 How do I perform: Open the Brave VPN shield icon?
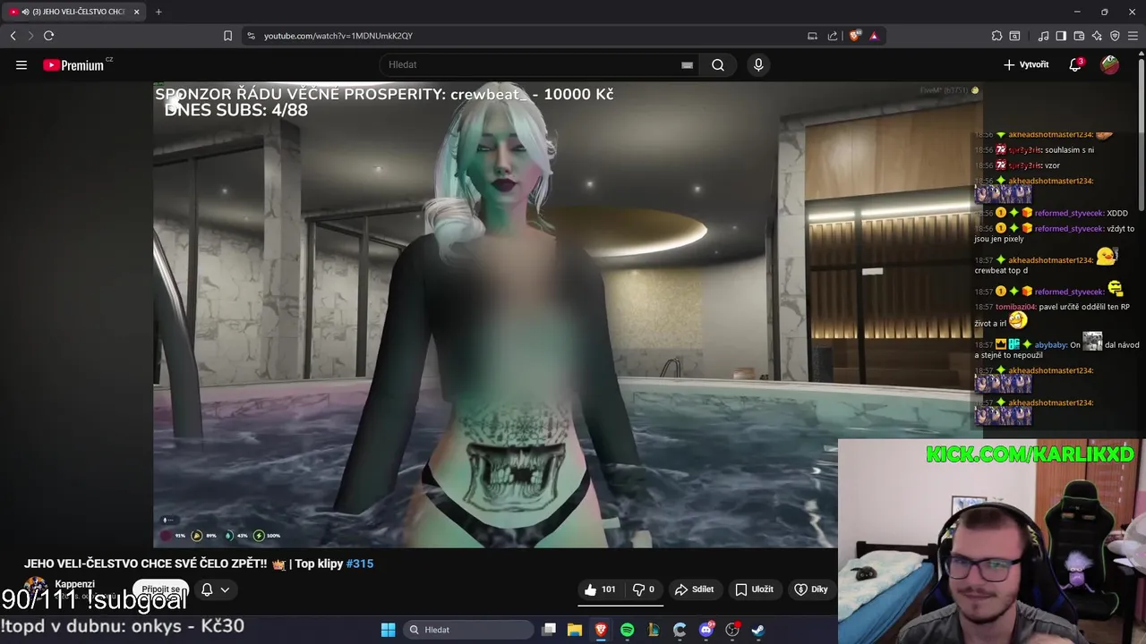point(1115,36)
